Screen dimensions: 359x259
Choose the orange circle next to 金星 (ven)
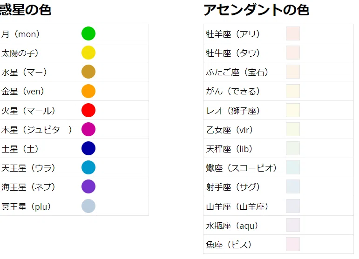point(88,91)
